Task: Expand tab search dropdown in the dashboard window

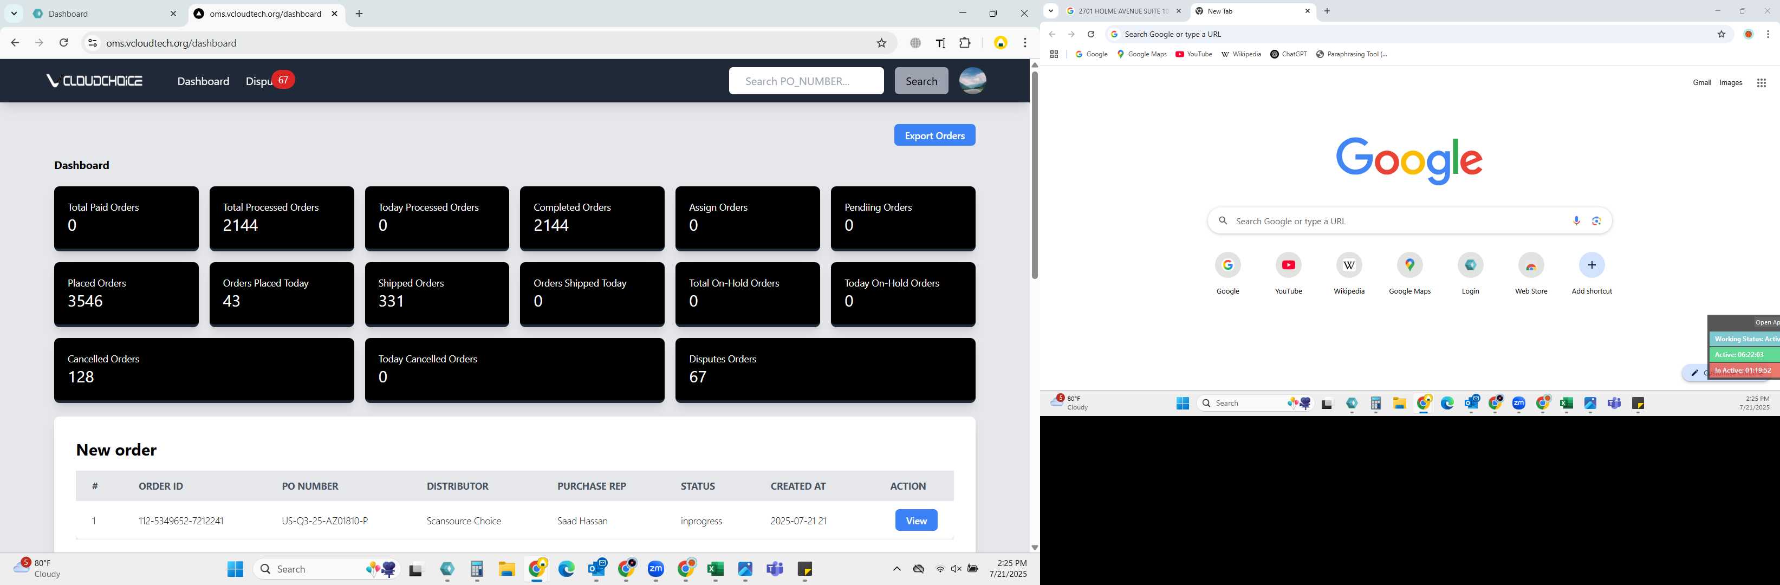Action: coord(13,13)
